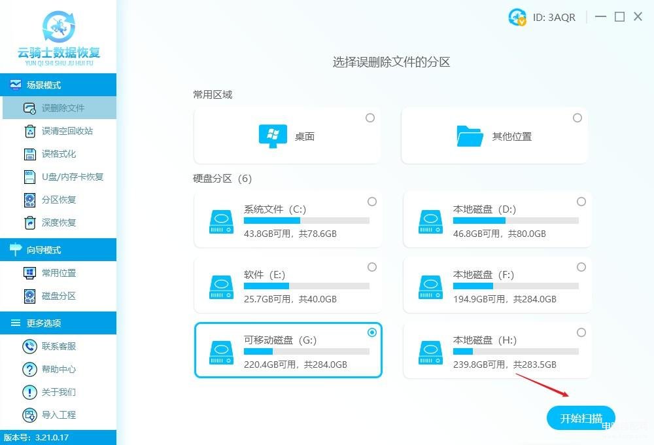Click the 深度恢复 deep recovery icon

point(29,222)
